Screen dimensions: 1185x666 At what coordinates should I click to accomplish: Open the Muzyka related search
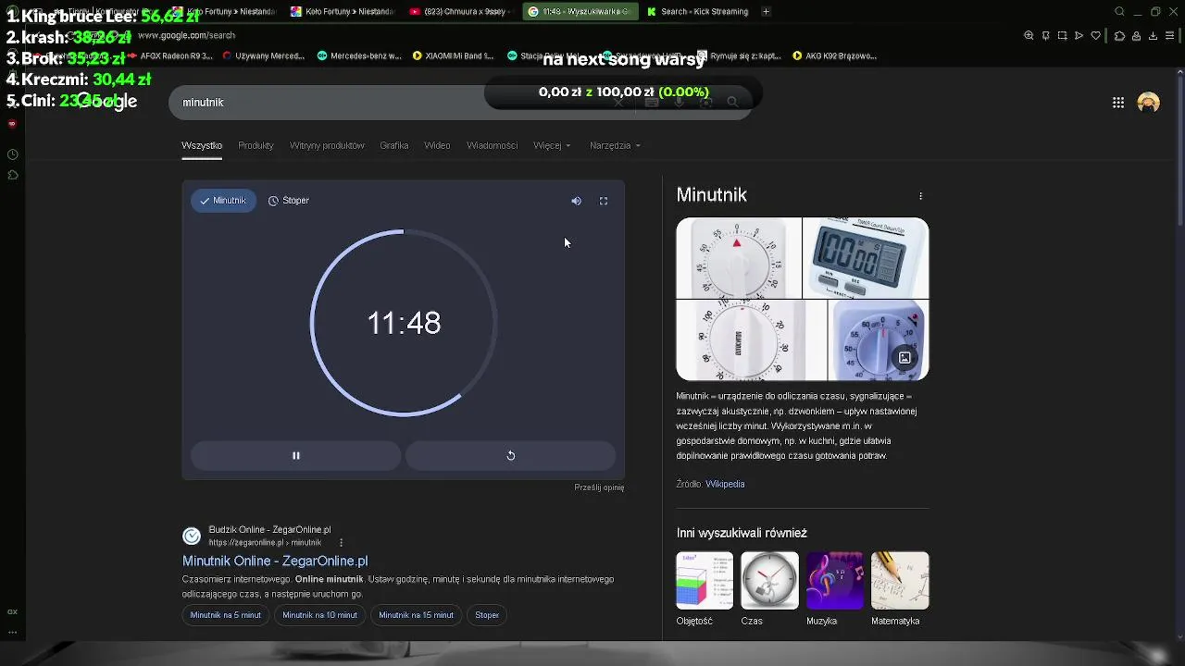[834, 589]
